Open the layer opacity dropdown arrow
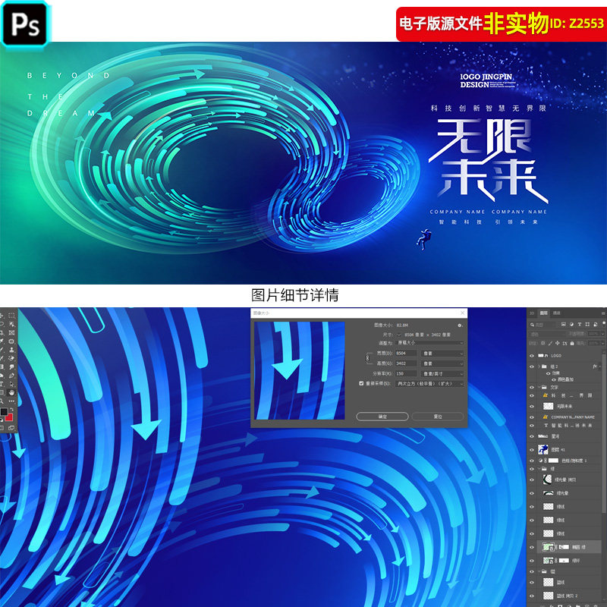The image size is (607, 607). [x=602, y=334]
